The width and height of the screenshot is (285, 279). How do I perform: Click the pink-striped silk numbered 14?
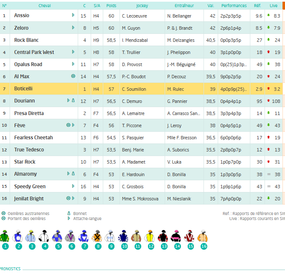point(177,236)
